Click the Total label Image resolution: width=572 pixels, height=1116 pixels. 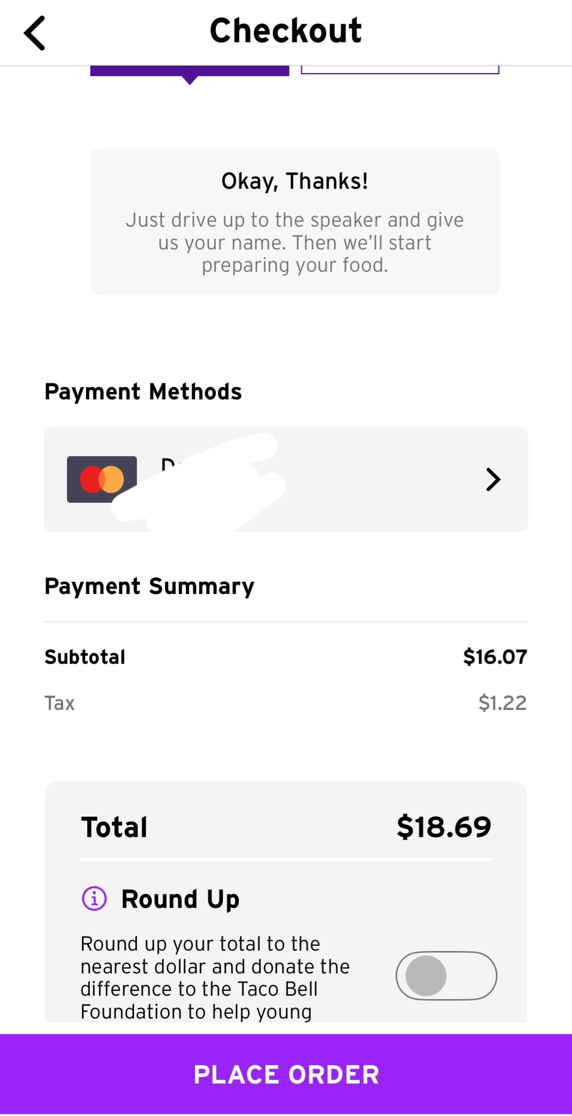pyautogui.click(x=114, y=827)
